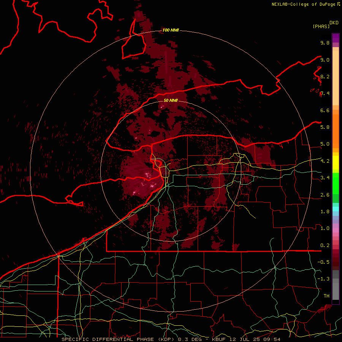Click the 9.8 value on the color scale

click(x=325, y=43)
